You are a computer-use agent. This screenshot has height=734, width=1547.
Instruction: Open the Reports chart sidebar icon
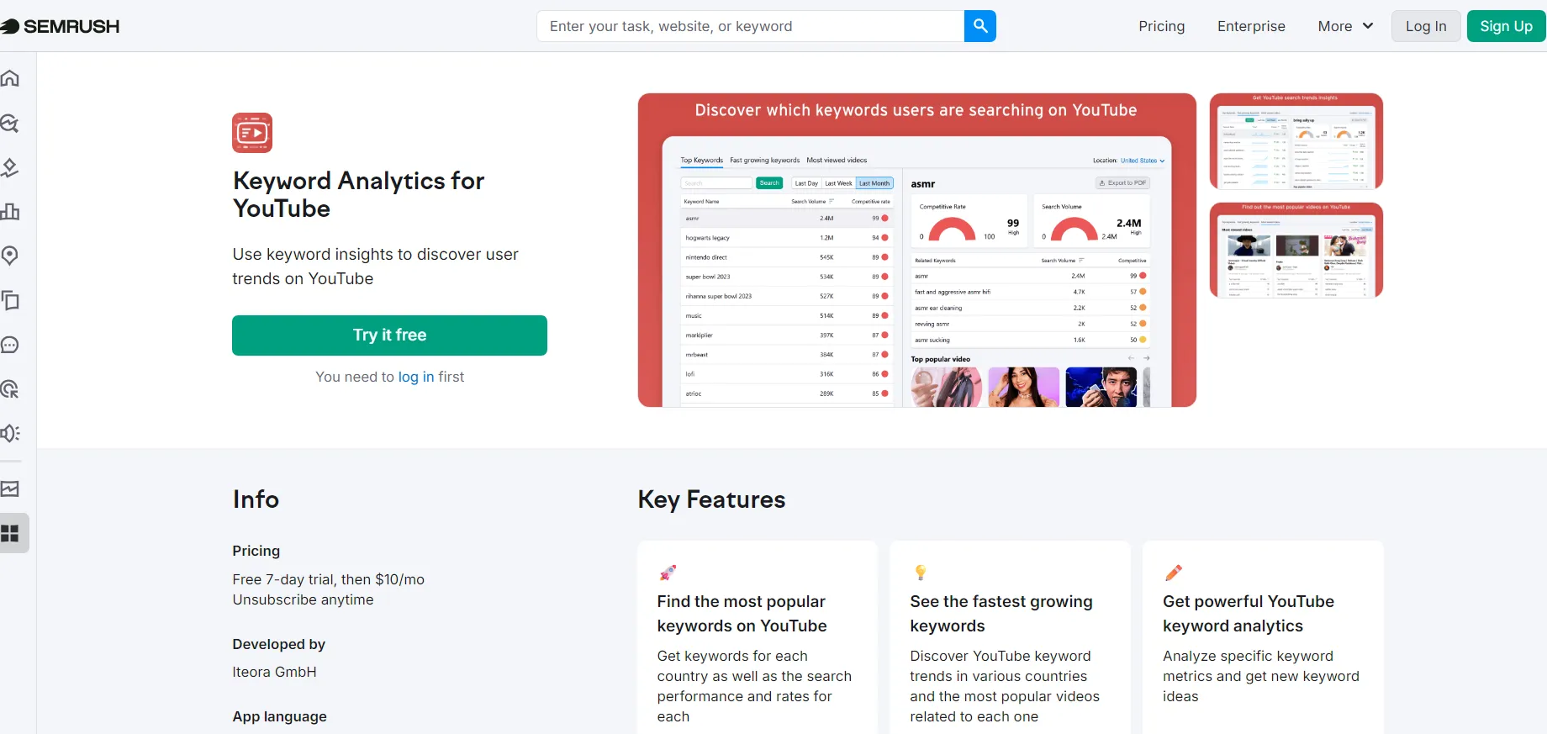click(10, 488)
